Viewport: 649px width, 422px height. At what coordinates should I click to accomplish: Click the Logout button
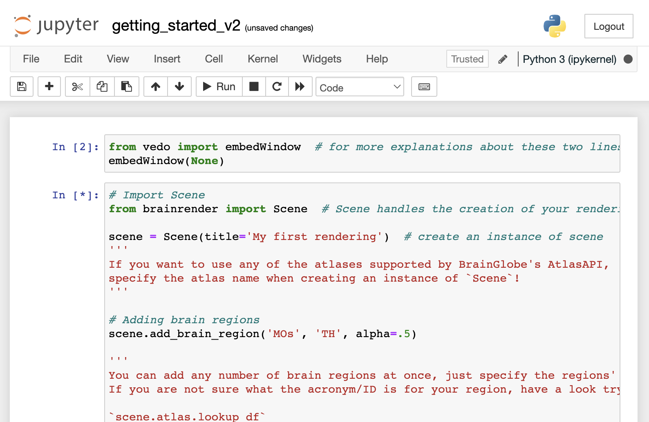[609, 27]
